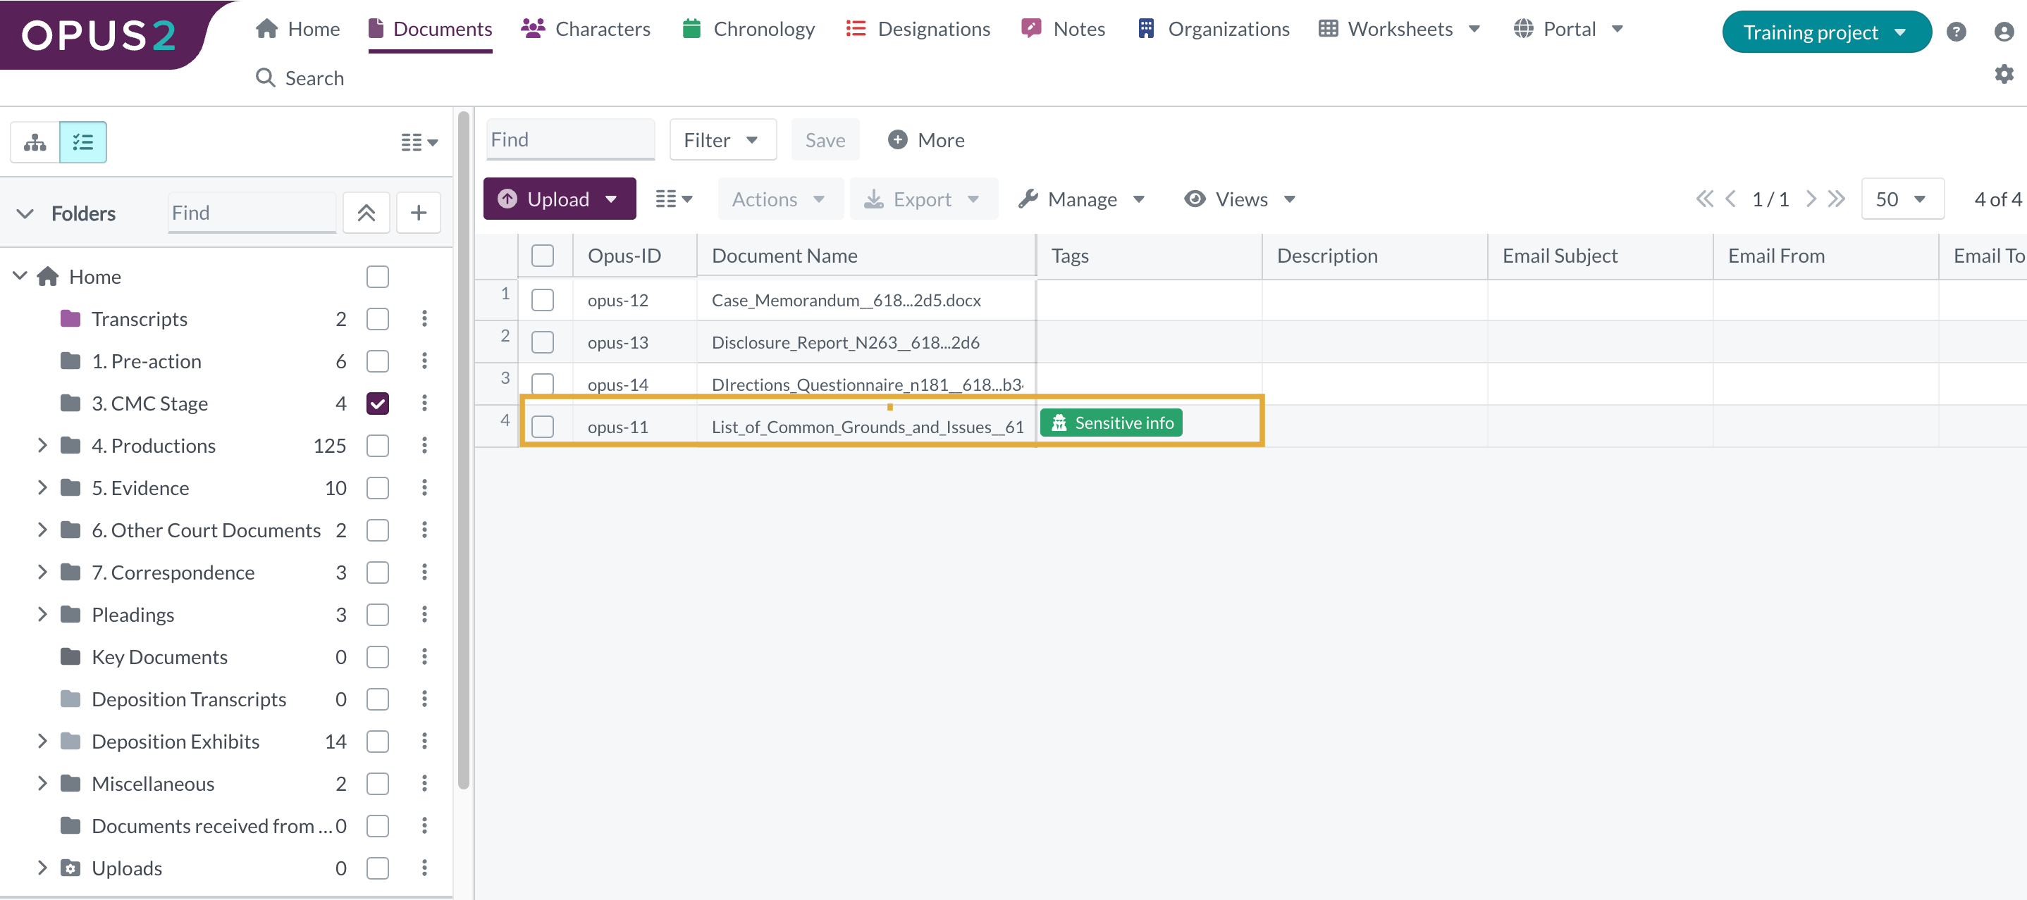Viewport: 2027px width, 900px height.
Task: Switch to folder tree hierarchy view icon
Action: [x=35, y=142]
